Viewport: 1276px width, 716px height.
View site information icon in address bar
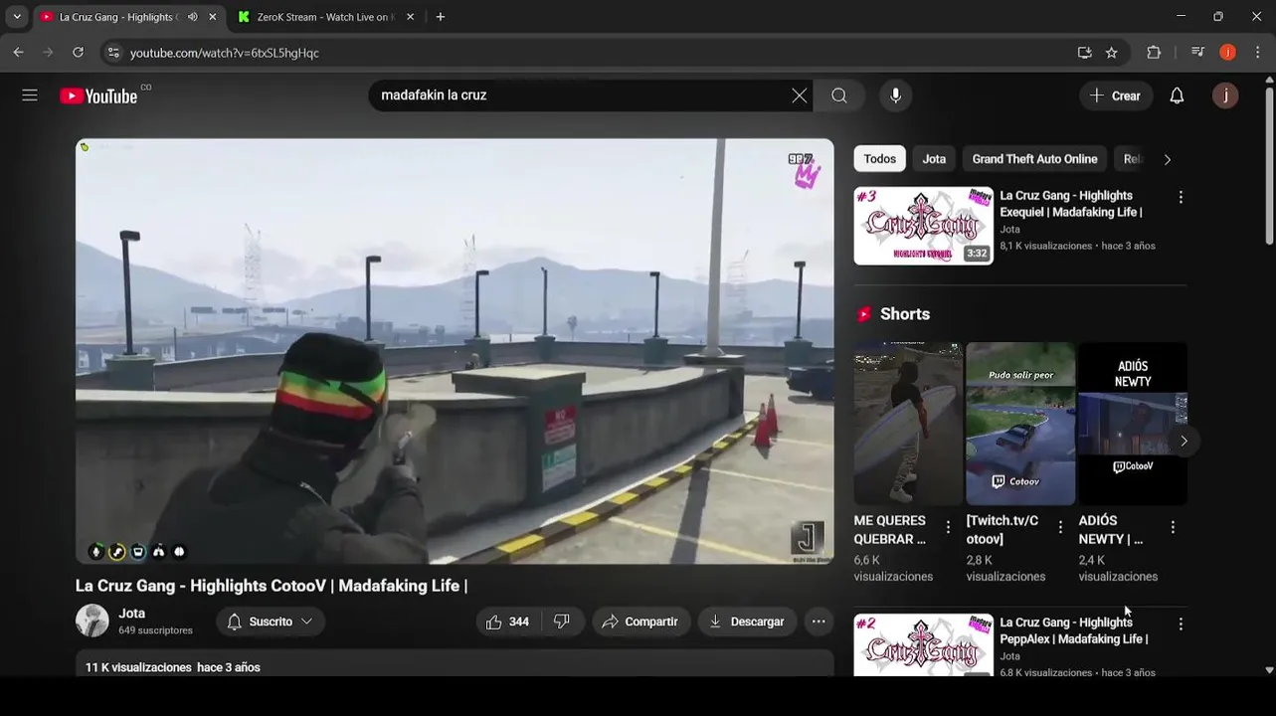click(x=113, y=53)
